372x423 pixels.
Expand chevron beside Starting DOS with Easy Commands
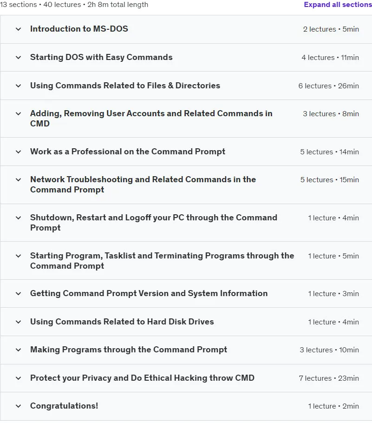click(18, 58)
